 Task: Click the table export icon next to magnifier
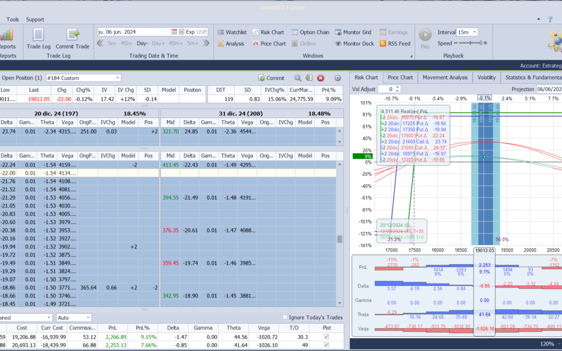309,77
